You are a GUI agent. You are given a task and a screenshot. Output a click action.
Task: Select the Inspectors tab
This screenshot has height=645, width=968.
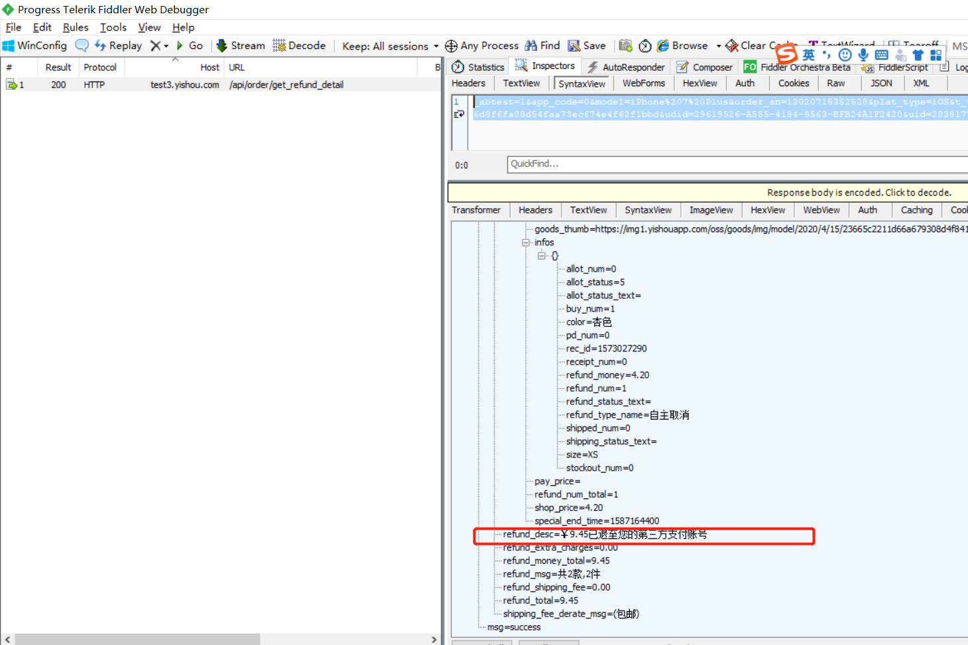[x=545, y=66]
